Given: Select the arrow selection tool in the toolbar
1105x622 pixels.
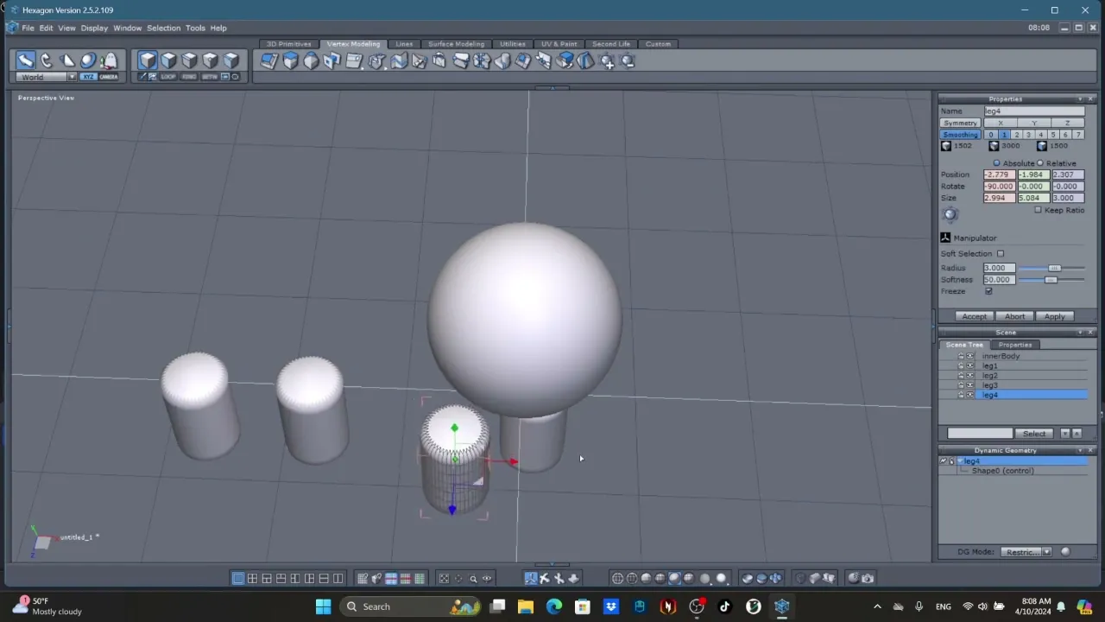Looking at the screenshot, I should click(25, 60).
